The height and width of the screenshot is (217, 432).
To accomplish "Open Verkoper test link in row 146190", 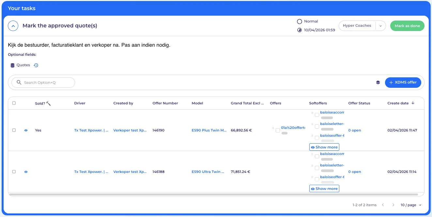I will tap(130, 130).
